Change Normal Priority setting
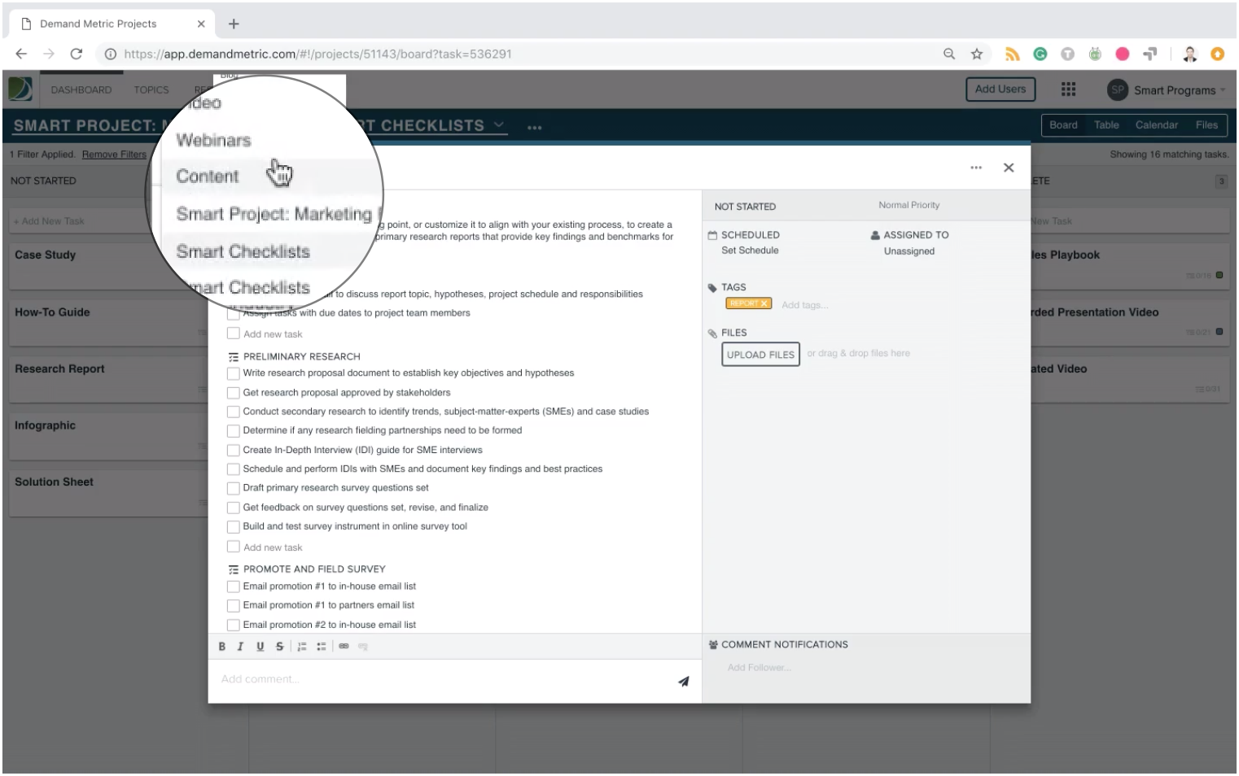This screenshot has width=1239, height=776. click(x=908, y=205)
